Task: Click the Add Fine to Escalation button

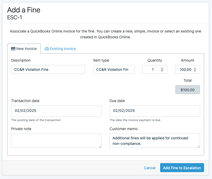Action: 182,168
